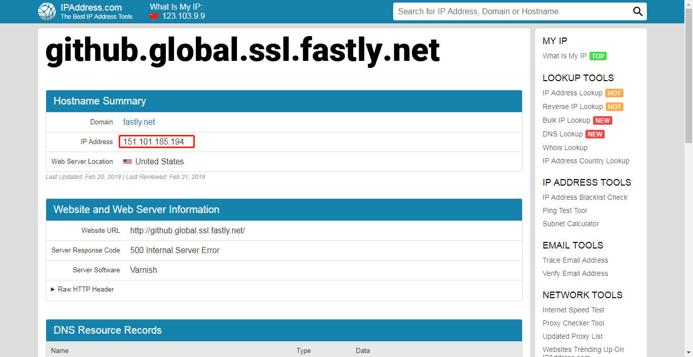Screen dimensions: 693x357
Task: Click the green TOP badge
Action: pyautogui.click(x=598, y=56)
